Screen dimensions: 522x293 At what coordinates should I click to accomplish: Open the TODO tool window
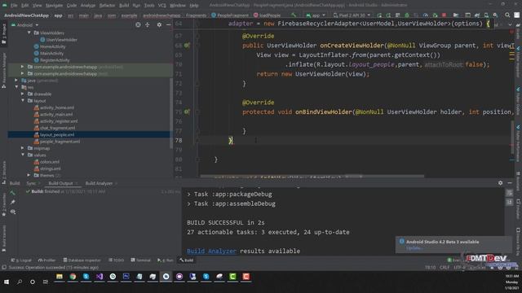(x=116, y=260)
